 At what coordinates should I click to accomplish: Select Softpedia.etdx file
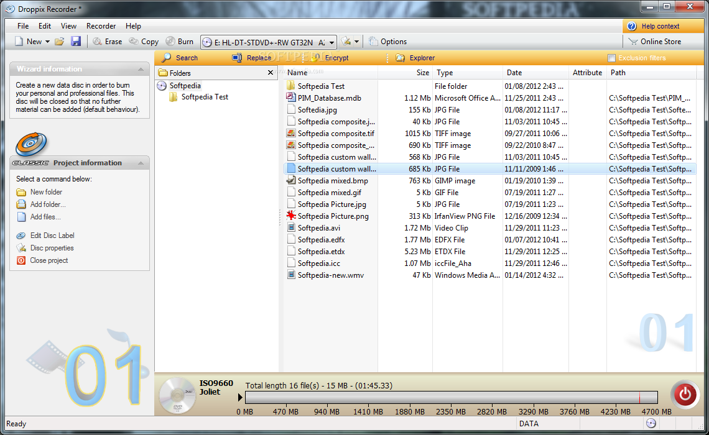coord(321,252)
